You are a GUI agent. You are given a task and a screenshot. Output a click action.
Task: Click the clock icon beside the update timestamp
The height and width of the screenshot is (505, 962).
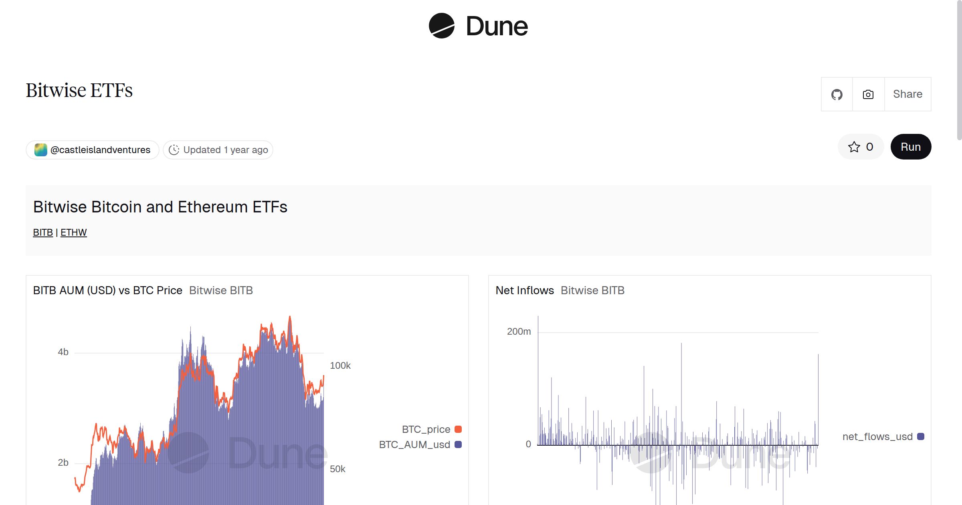coord(174,149)
